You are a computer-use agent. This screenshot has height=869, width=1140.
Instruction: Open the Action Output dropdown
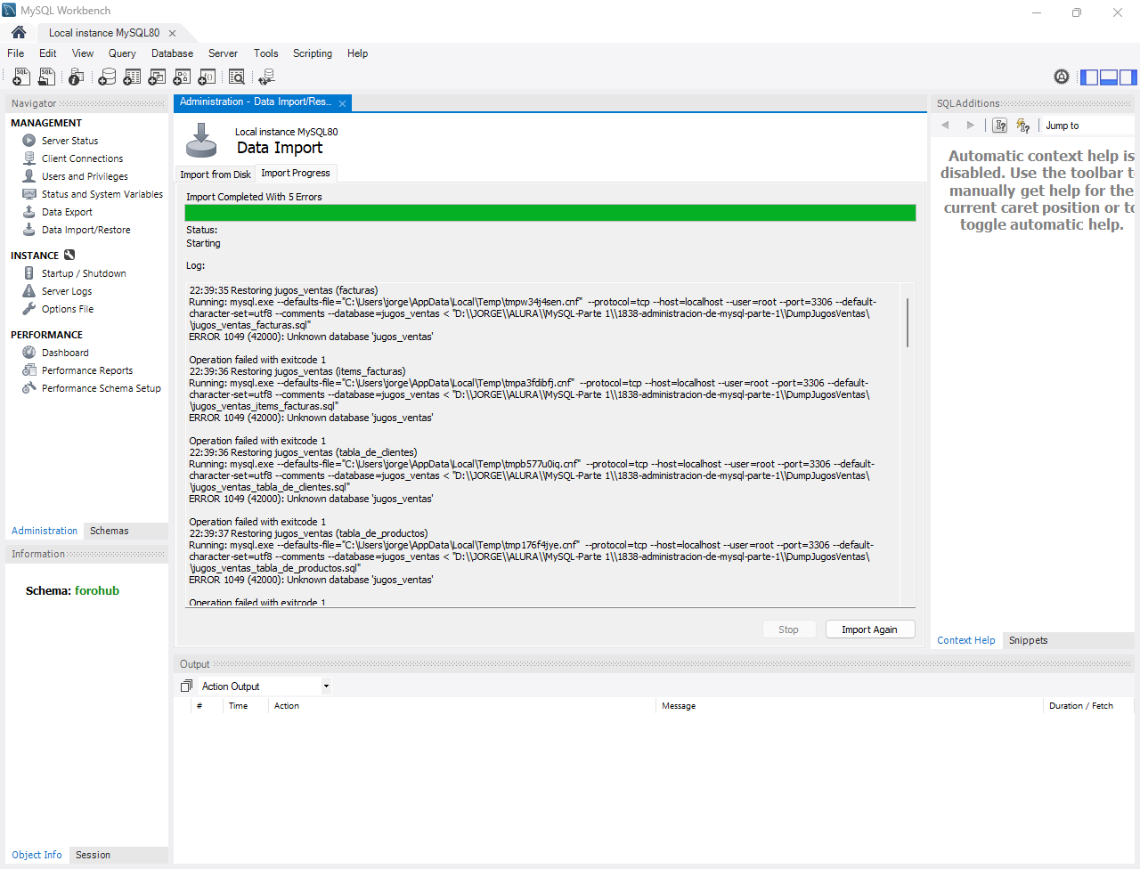(x=265, y=686)
